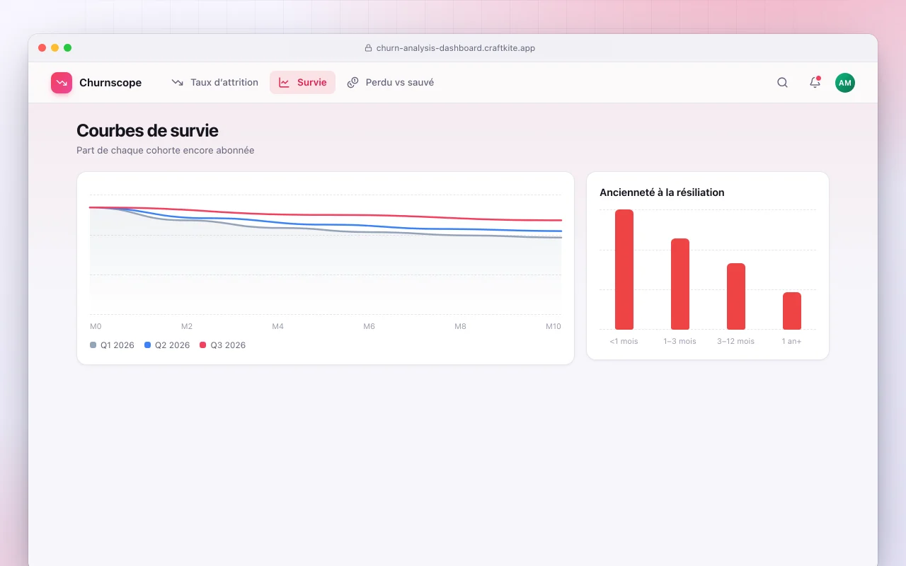Click the M2 axis label
The image size is (906, 566).
tap(187, 326)
